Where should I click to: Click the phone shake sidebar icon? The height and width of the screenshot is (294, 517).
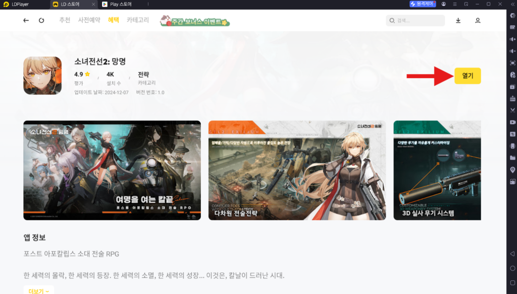(x=512, y=145)
